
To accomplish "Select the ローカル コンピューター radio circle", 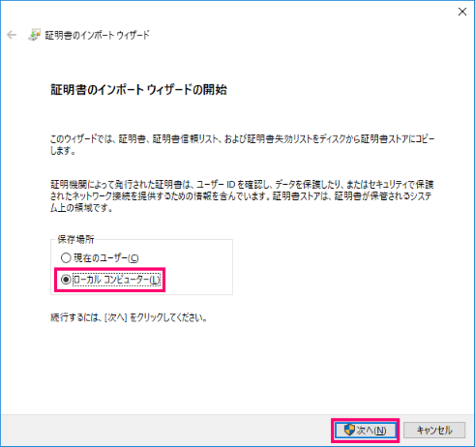I will click(66, 280).
